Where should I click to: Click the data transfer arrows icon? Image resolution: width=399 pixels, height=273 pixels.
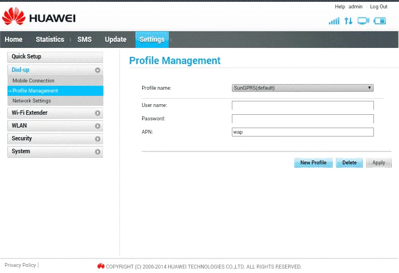(x=348, y=21)
